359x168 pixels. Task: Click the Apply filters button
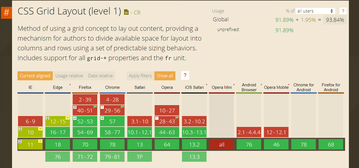click(x=140, y=76)
